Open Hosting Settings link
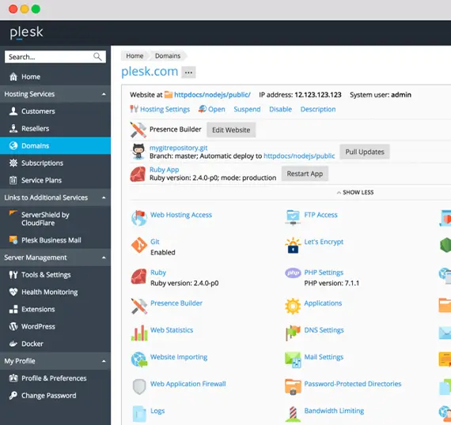451x425 pixels. (x=165, y=109)
